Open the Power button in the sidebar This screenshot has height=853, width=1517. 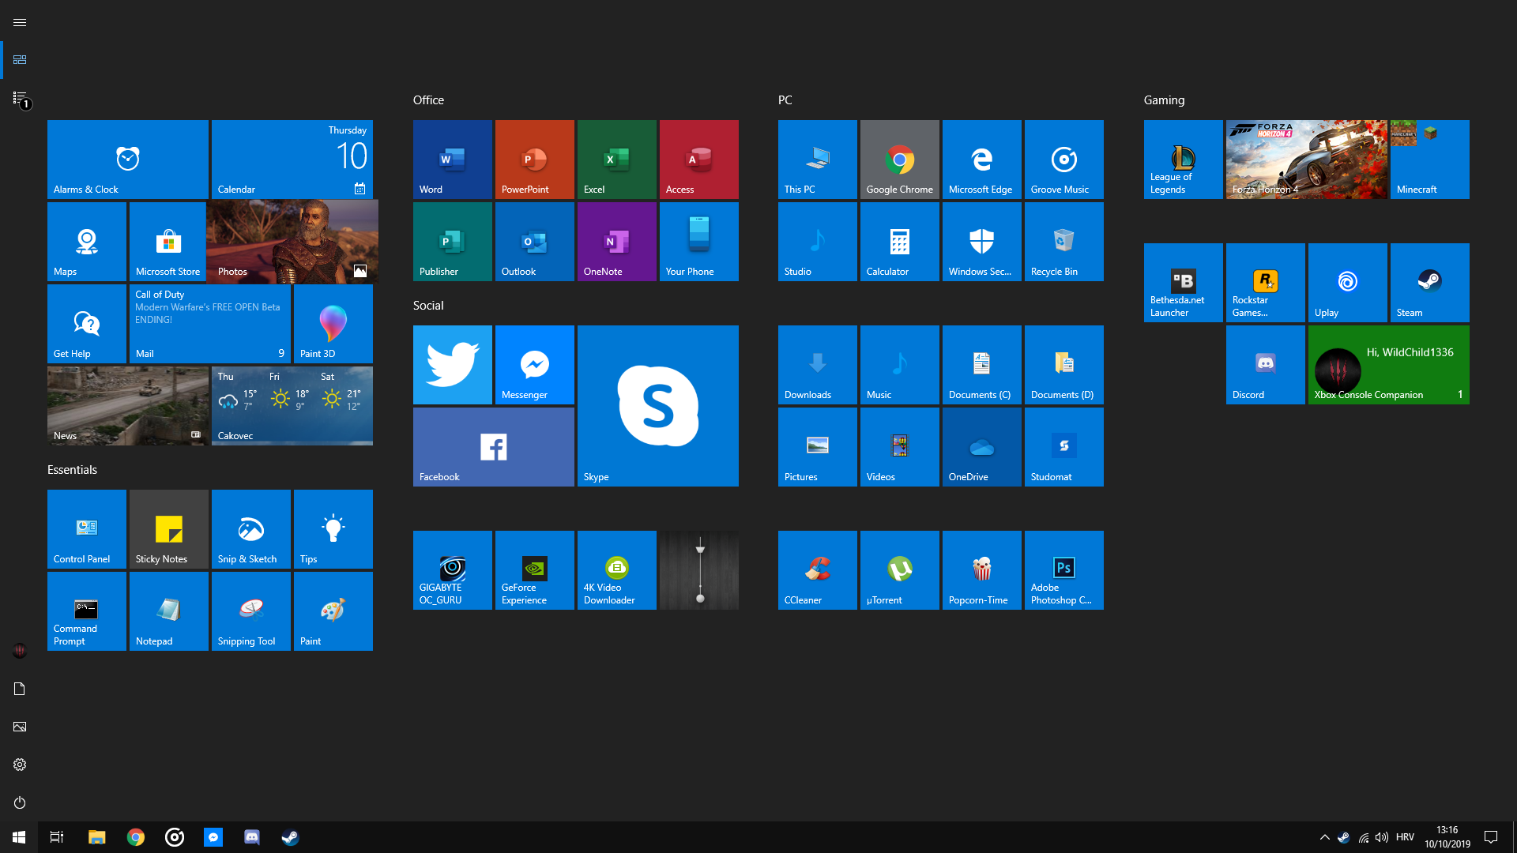[x=20, y=802]
